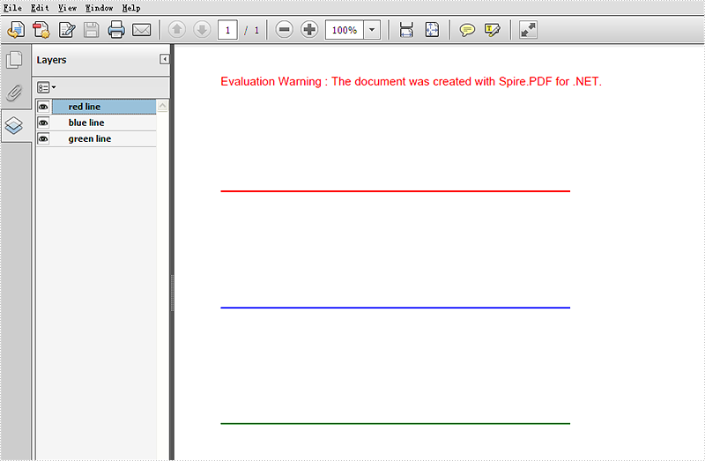Go to next page with down arrow
This screenshot has width=705, height=461.
(x=202, y=30)
